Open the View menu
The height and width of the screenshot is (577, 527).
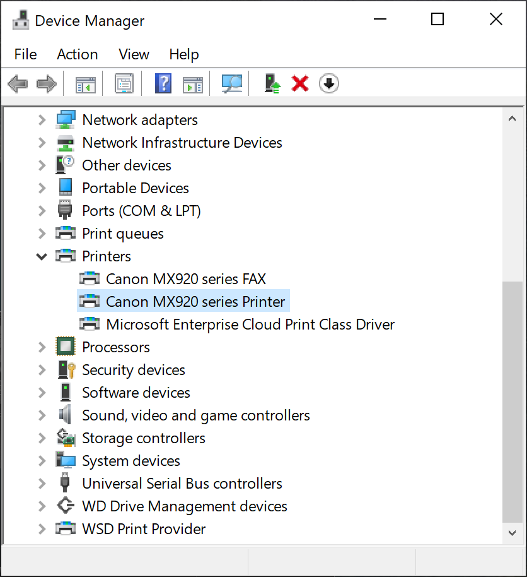pyautogui.click(x=134, y=54)
